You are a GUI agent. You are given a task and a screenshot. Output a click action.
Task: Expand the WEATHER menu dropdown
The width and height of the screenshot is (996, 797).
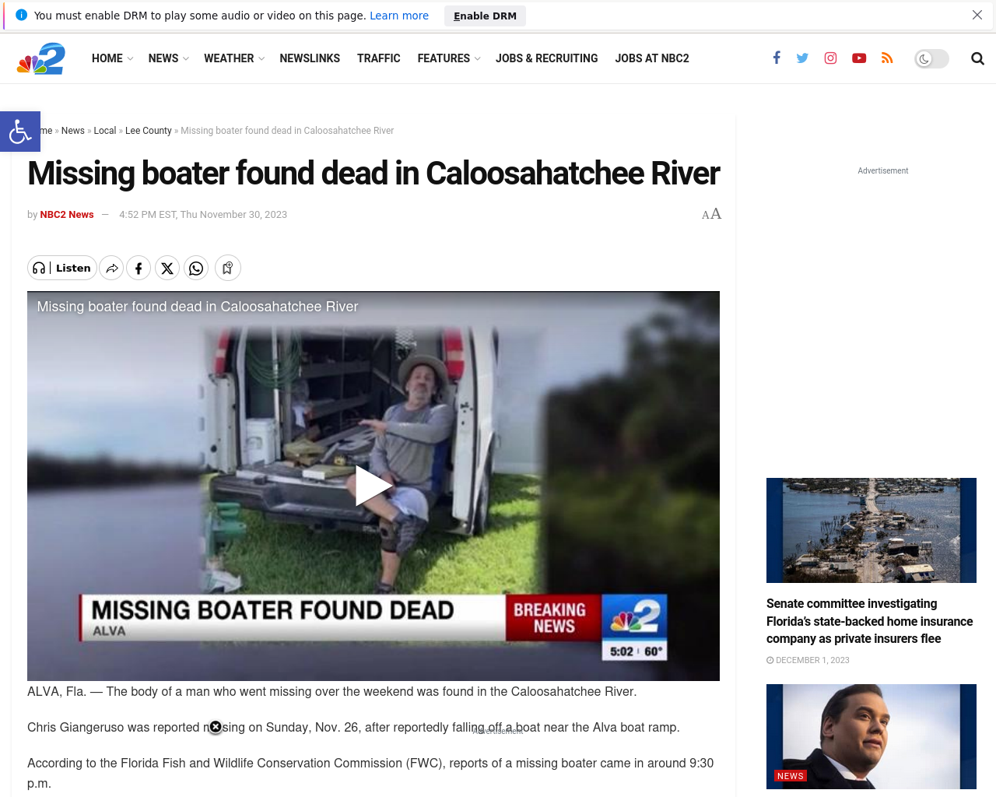233,58
